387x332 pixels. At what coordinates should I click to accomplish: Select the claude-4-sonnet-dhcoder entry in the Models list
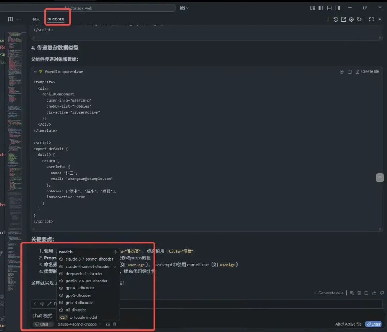point(88,266)
